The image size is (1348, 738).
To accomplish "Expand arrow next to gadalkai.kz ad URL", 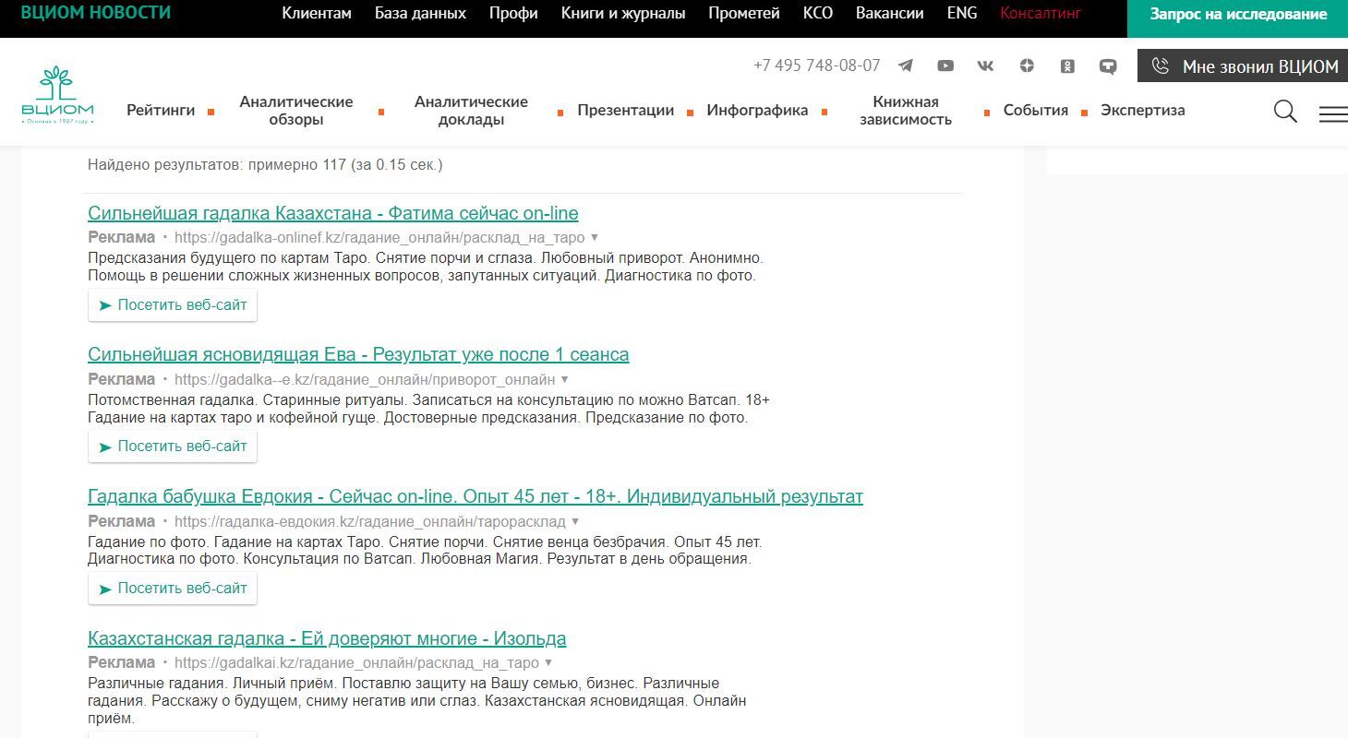I will pyautogui.click(x=548, y=663).
